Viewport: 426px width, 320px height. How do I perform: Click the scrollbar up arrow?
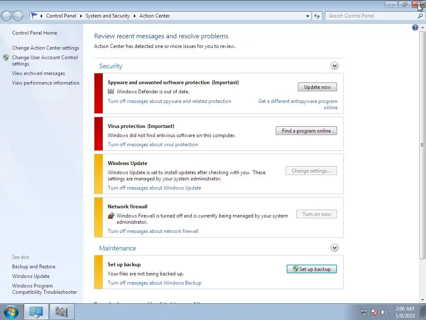[422, 27]
